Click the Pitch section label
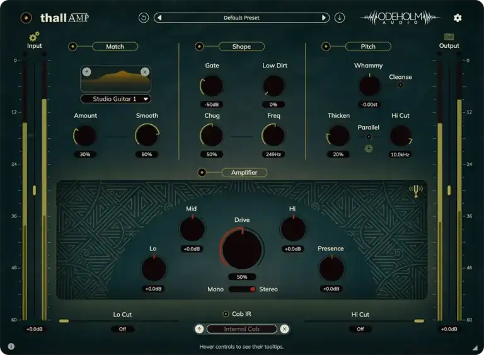Image resolution: width=484 pixels, height=355 pixels. 368,47
